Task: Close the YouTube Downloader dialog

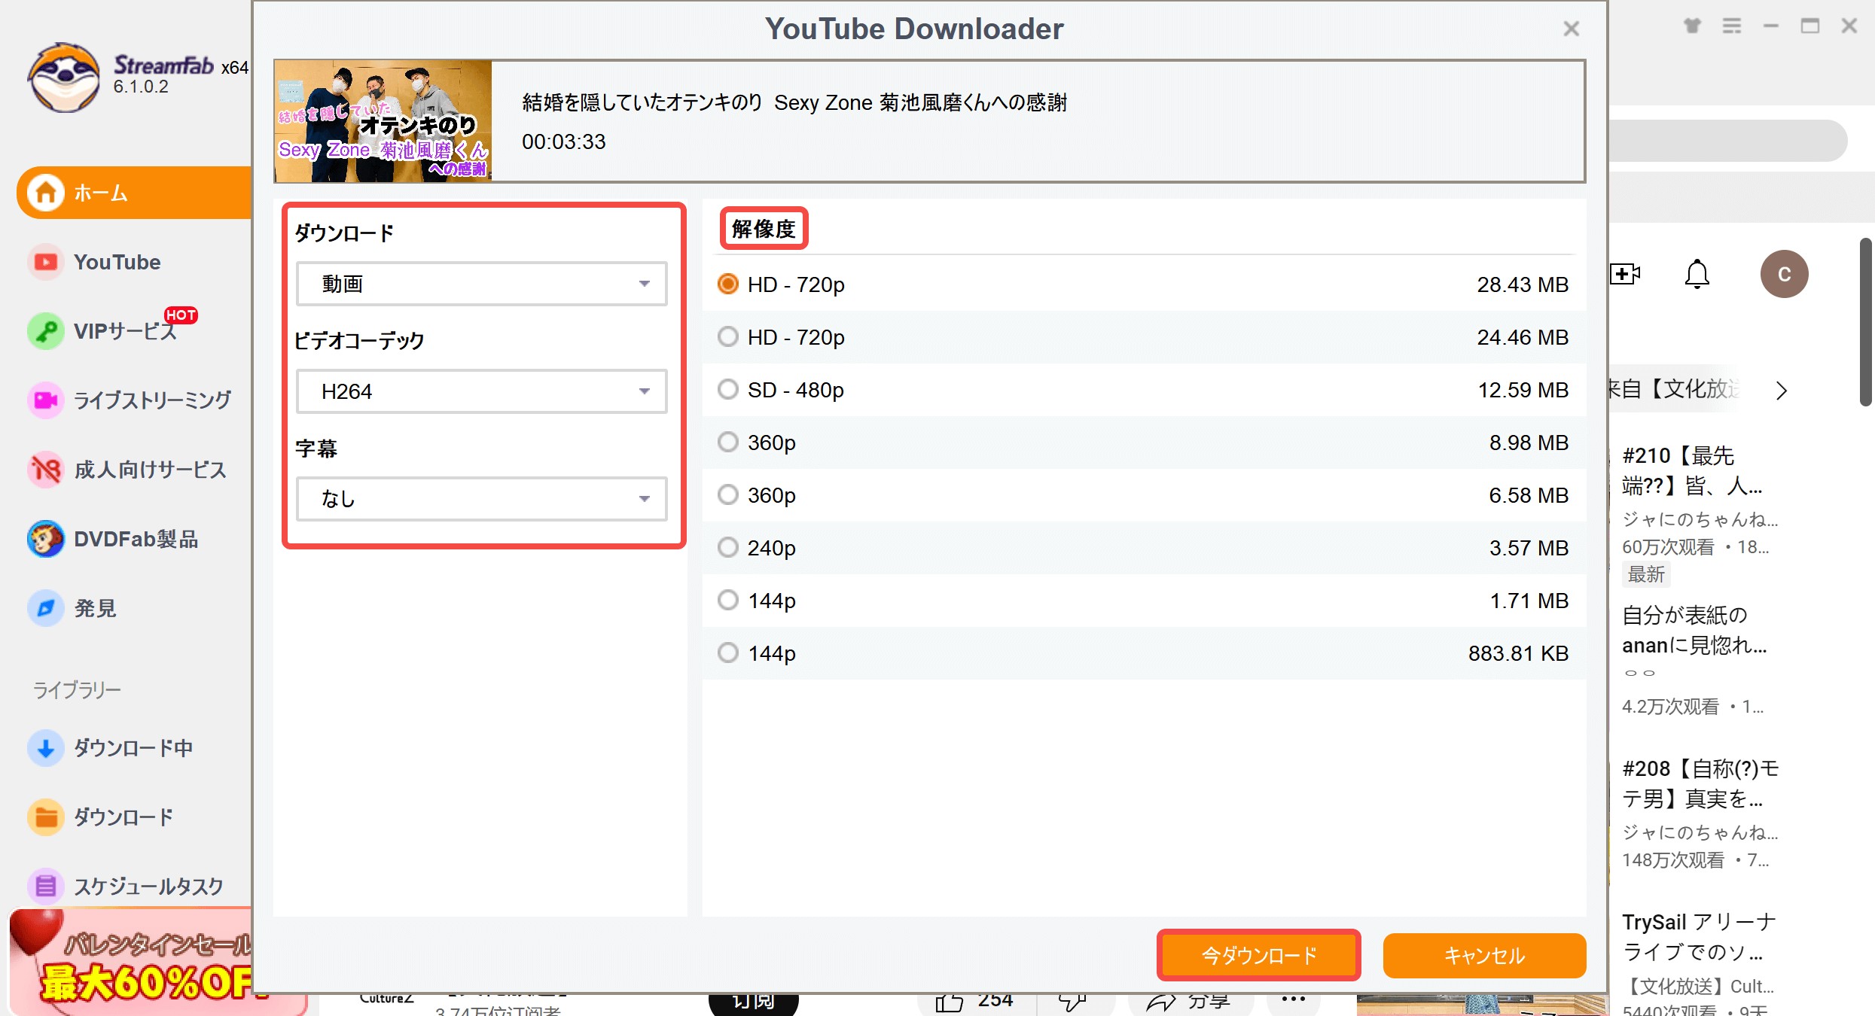Action: pyautogui.click(x=1571, y=29)
